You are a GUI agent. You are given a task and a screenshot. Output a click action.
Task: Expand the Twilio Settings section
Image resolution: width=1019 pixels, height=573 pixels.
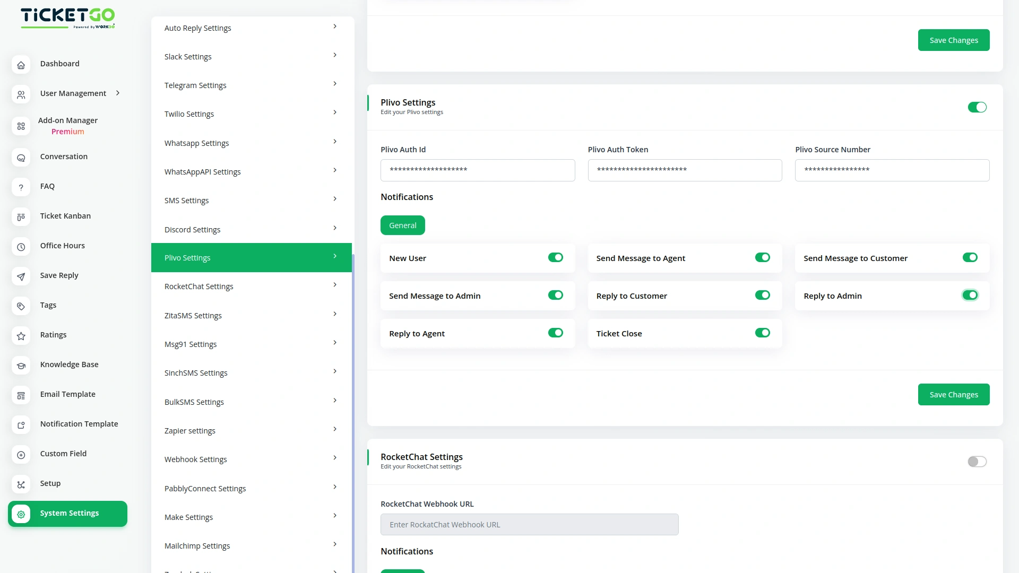point(251,114)
